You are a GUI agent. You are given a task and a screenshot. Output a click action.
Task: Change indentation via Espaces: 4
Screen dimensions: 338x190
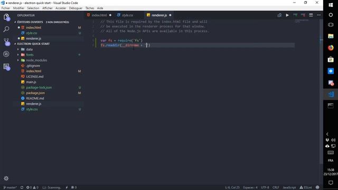250,187
